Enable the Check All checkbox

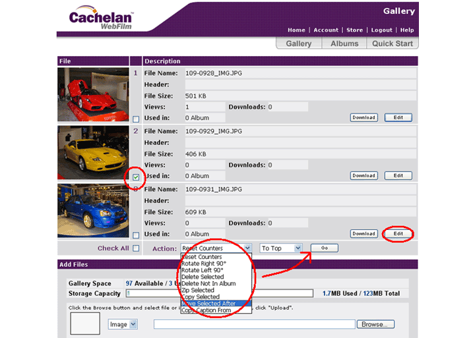point(136,248)
